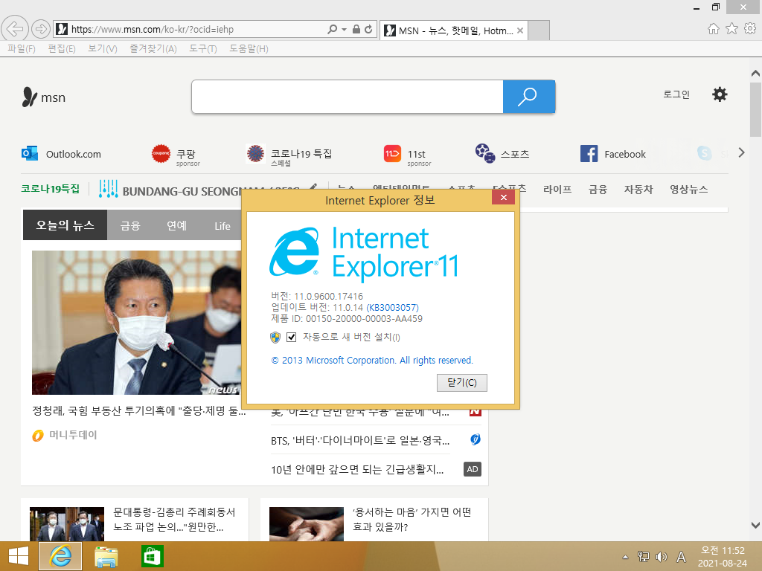Click the 닫기(C) button
Screen dimensions: 762x571
[x=461, y=383]
